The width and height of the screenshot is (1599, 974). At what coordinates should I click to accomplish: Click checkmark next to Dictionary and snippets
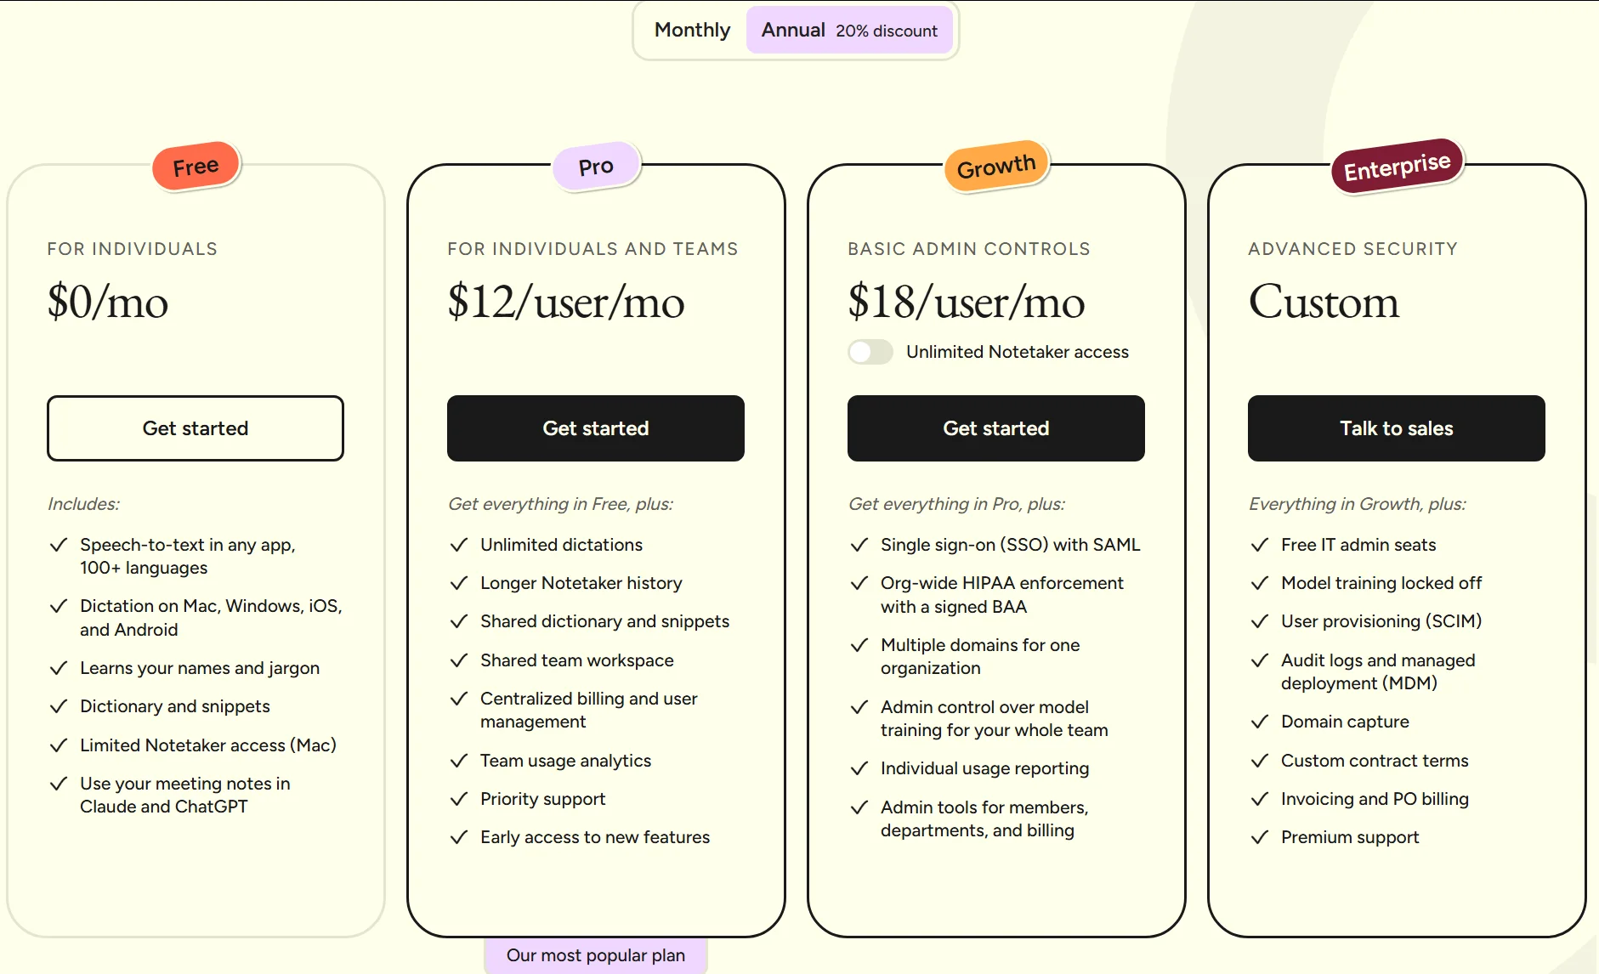click(59, 706)
